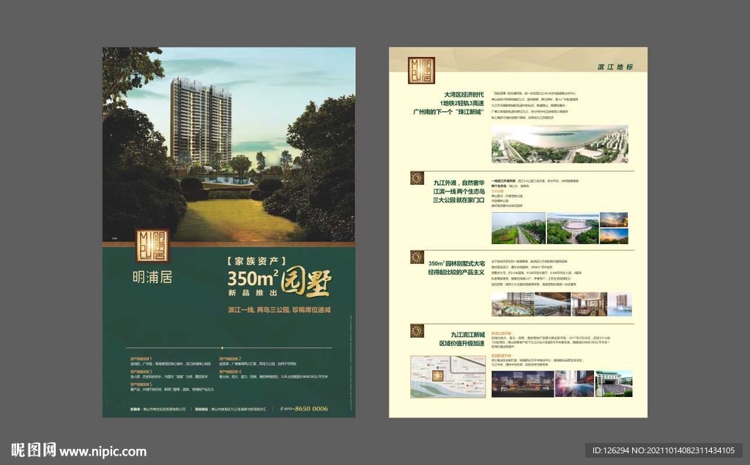Open the night cityscape thumbnail
Image resolution: width=750 pixels, height=465 pixels.
tap(522, 384)
